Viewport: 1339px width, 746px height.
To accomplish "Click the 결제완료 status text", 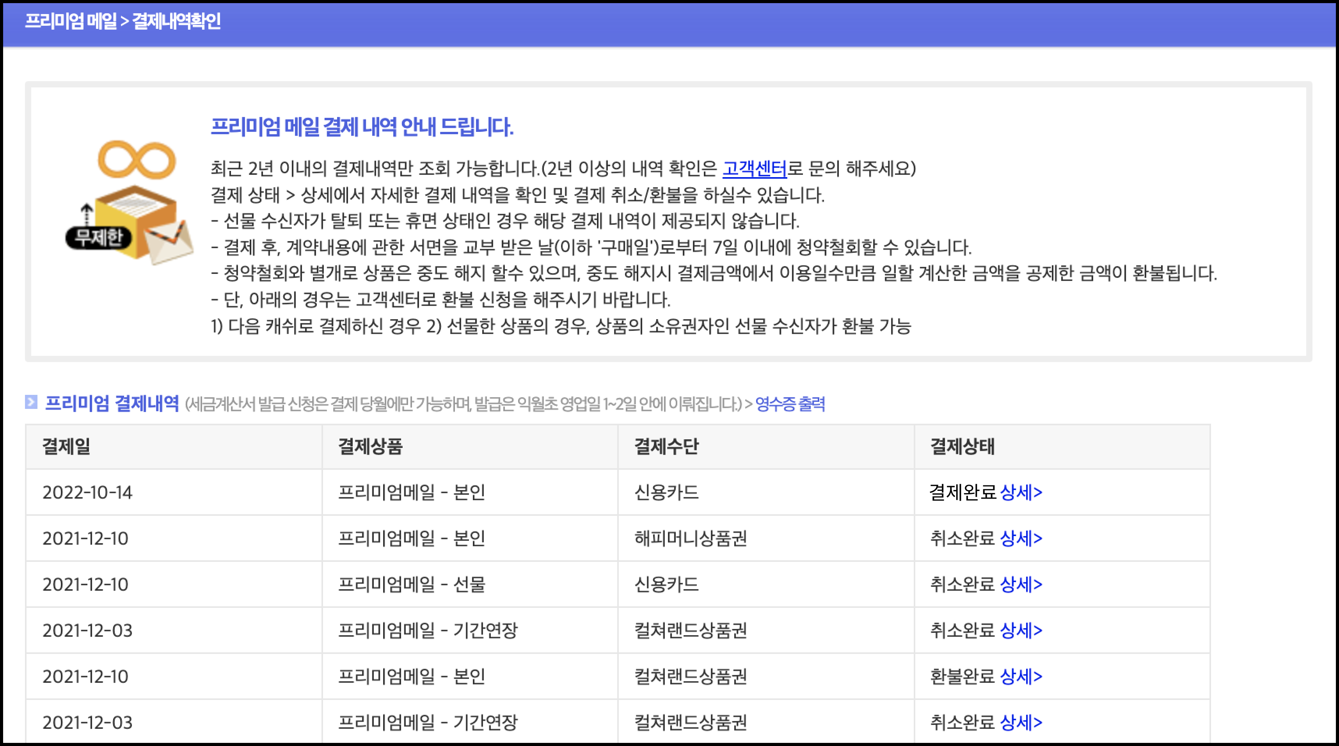I will click(963, 492).
